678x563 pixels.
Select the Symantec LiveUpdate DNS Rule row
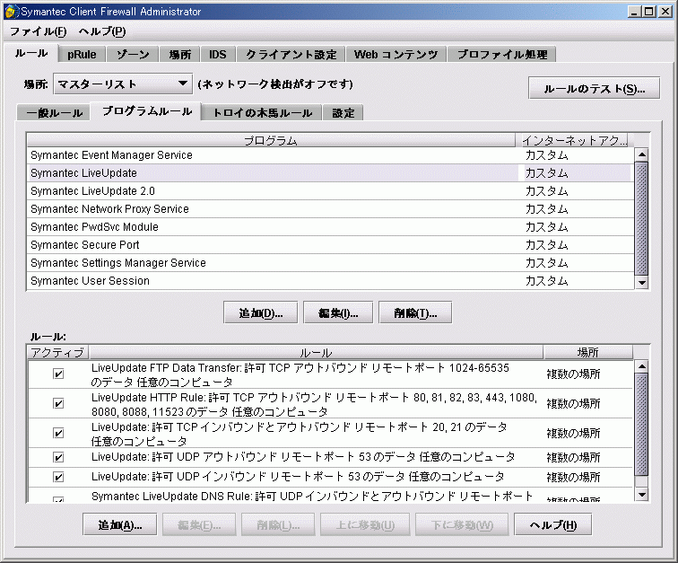[x=329, y=496]
